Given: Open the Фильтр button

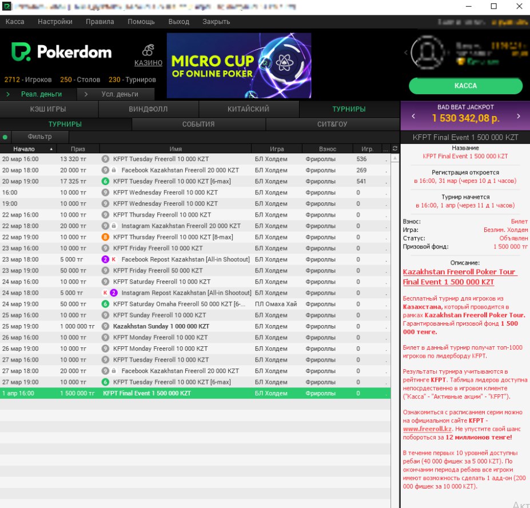Looking at the screenshot, I should click(x=40, y=137).
